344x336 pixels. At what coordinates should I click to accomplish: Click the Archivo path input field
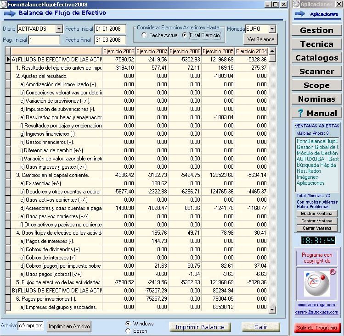(x=30, y=326)
